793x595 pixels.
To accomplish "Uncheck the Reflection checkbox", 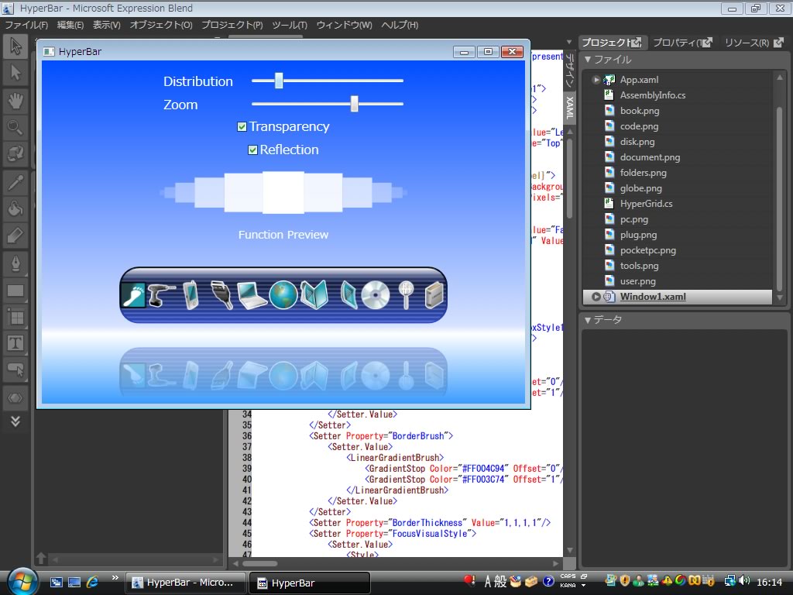I will pyautogui.click(x=252, y=150).
